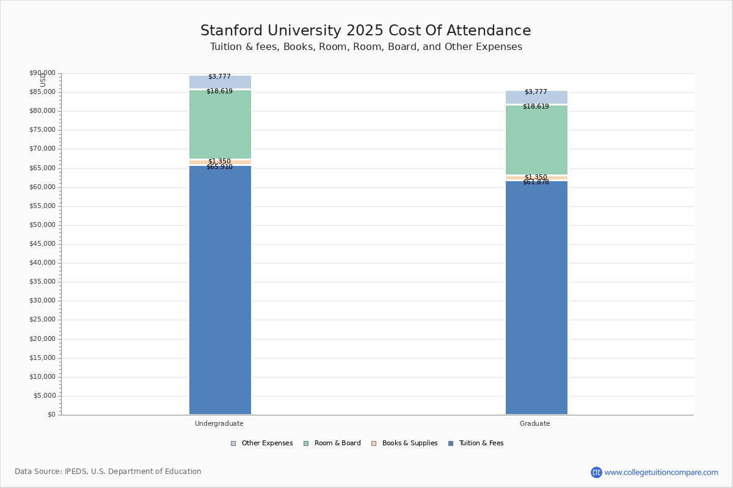Click the Stanford University 2025 chart title
This screenshot has width=733, height=488.
365,31
